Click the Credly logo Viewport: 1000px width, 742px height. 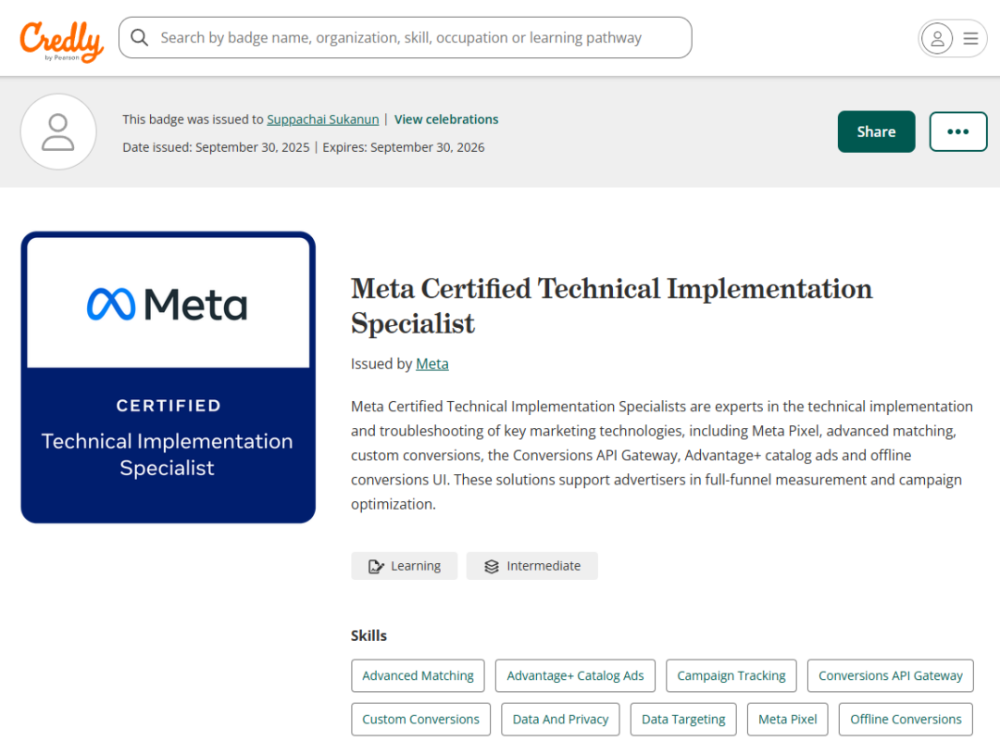(x=61, y=38)
